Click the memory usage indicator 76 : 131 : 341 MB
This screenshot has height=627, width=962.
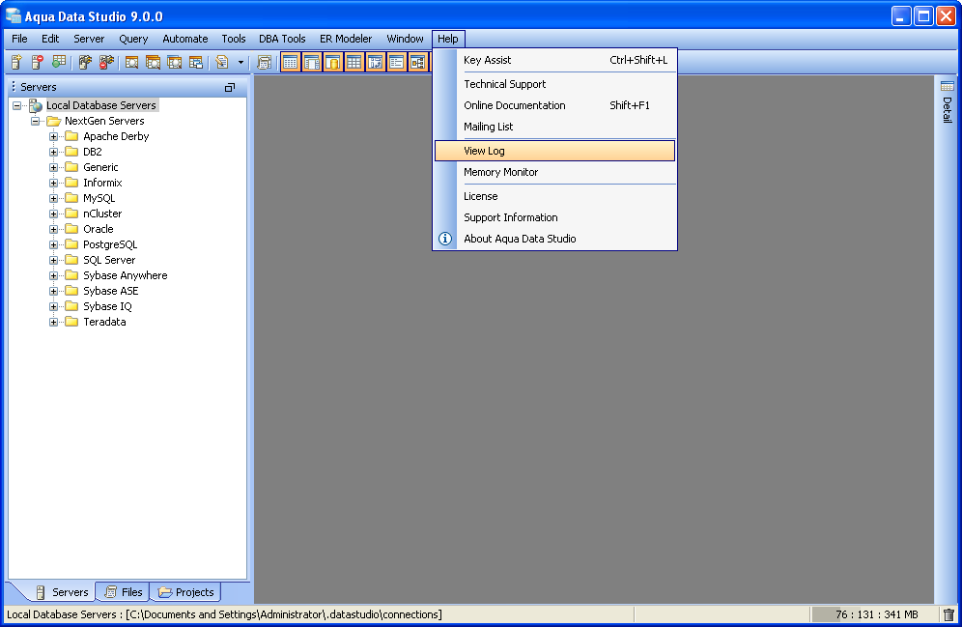(876, 614)
